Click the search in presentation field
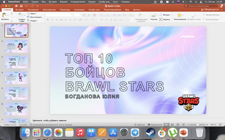225x140 pixels. coord(201,6)
